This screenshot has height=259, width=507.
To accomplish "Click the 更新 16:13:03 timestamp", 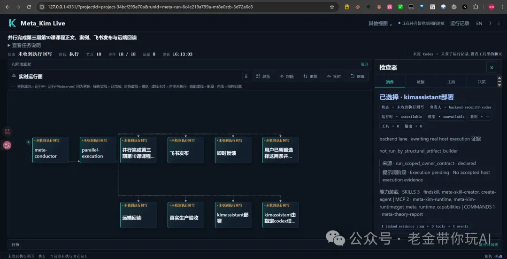I will tap(177, 54).
